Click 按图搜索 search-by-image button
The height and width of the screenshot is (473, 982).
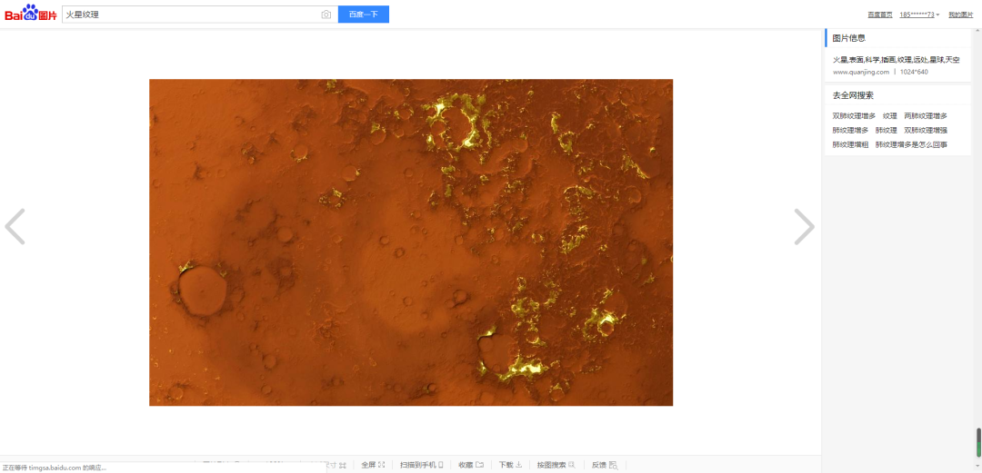556,465
